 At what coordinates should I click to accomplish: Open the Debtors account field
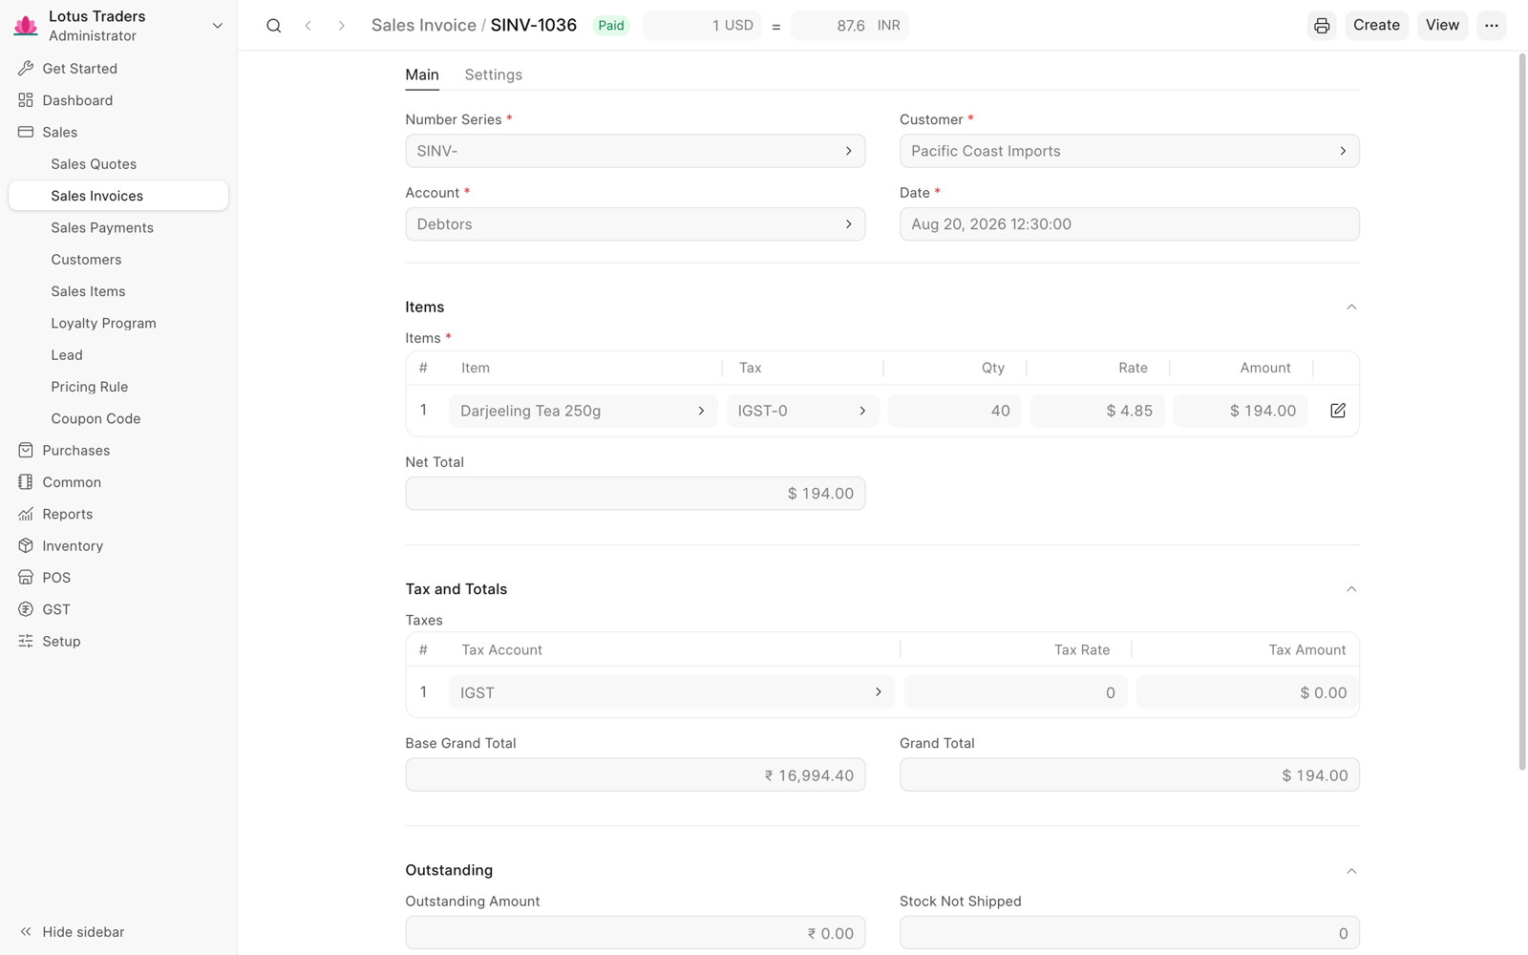coord(635,224)
